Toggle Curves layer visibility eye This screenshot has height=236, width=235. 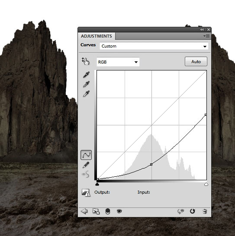119,211
